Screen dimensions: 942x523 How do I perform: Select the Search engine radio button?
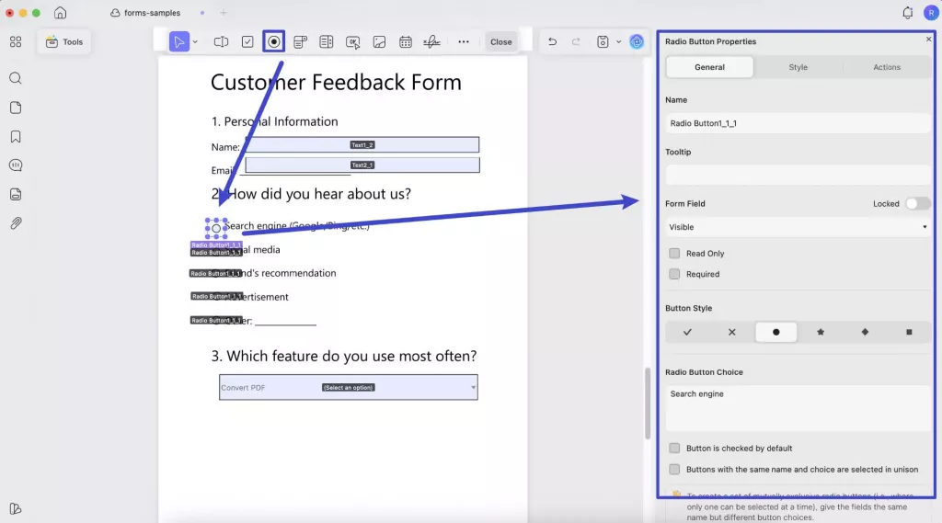point(216,228)
